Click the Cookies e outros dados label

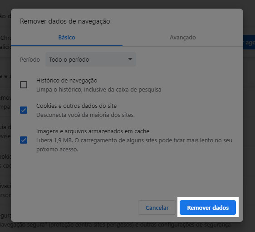coord(76,106)
